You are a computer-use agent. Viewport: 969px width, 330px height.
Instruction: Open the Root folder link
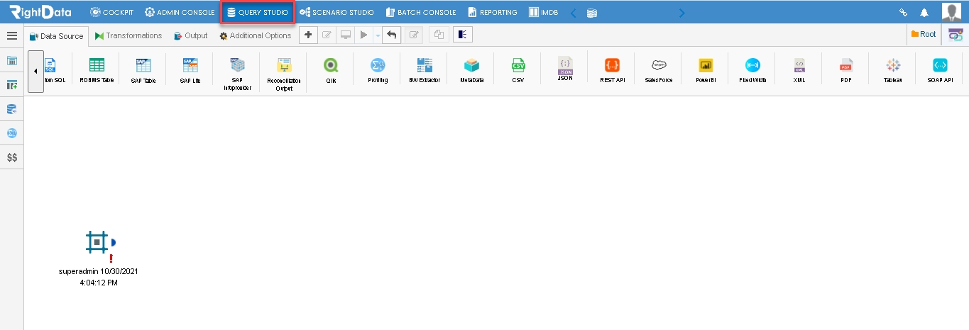pyautogui.click(x=924, y=34)
